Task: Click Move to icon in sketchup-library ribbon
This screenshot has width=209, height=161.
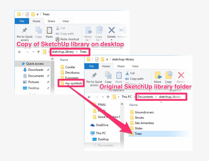Action: (x=158, y=75)
